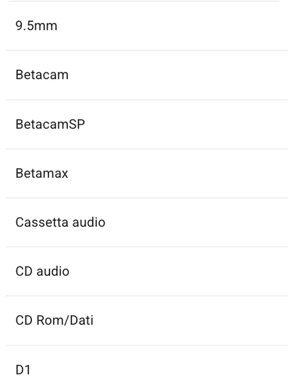
Task: Set format to Betamax
Action: tap(42, 173)
